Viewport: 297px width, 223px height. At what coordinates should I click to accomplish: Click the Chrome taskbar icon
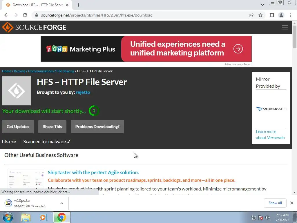coord(61,217)
